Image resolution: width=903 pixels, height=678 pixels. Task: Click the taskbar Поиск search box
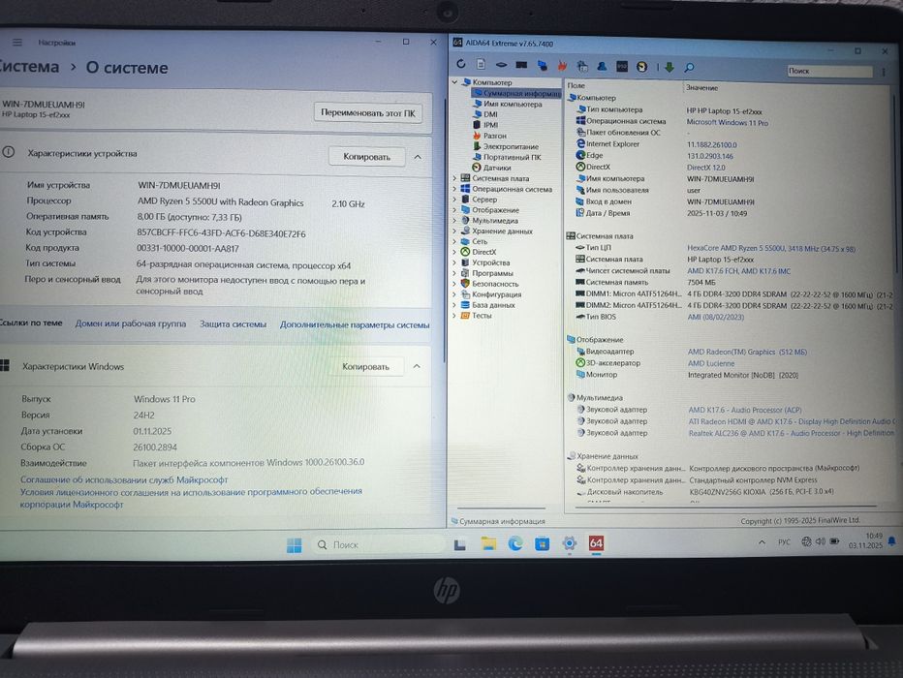(x=379, y=544)
